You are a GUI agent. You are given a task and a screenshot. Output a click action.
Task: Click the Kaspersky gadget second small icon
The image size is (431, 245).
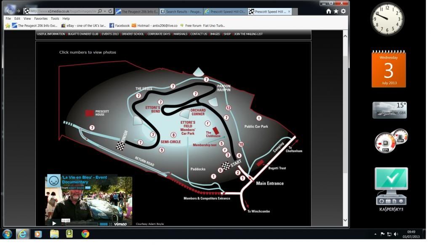pos(388,201)
